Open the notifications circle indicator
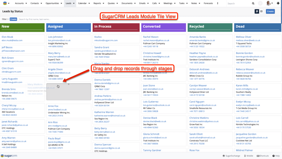The height and width of the screenshot is (159, 282). pos(260,3)
